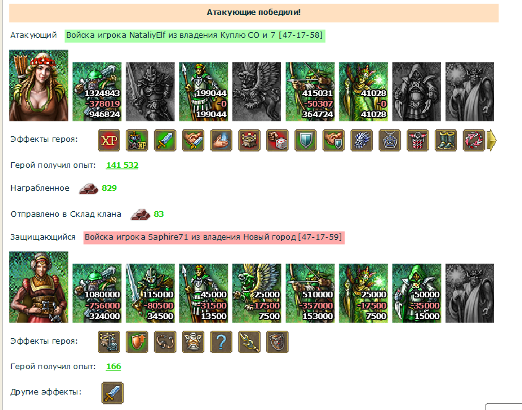This screenshot has height=410, width=522.
Task: Click the dice and fist effect icon
Action: pos(277,141)
